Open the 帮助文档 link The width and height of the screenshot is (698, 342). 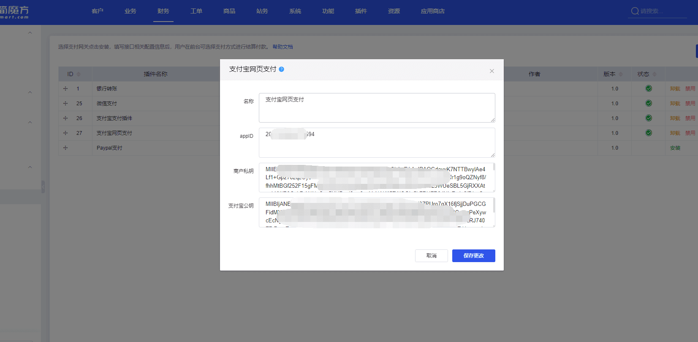tap(282, 47)
